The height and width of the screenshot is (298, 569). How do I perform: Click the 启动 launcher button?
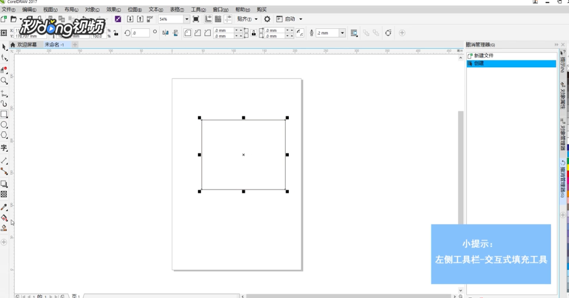pyautogui.click(x=286, y=19)
